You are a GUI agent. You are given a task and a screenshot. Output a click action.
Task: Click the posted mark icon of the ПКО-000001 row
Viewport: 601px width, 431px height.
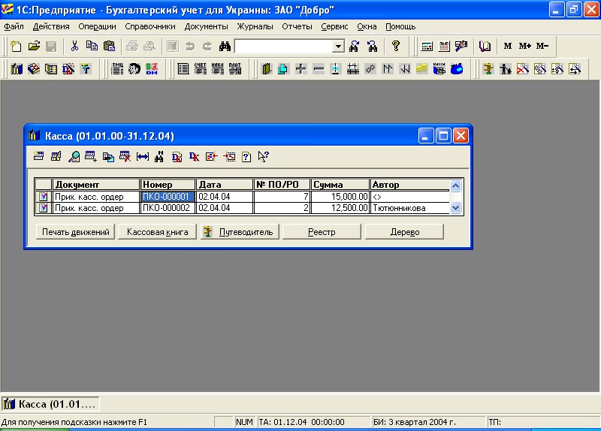point(44,197)
